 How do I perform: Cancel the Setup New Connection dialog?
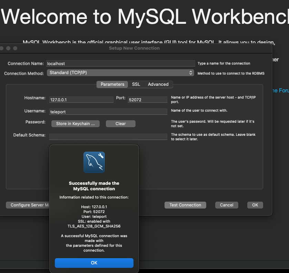tap(227, 205)
